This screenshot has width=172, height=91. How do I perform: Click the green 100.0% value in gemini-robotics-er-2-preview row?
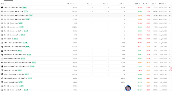(x=139, y=66)
